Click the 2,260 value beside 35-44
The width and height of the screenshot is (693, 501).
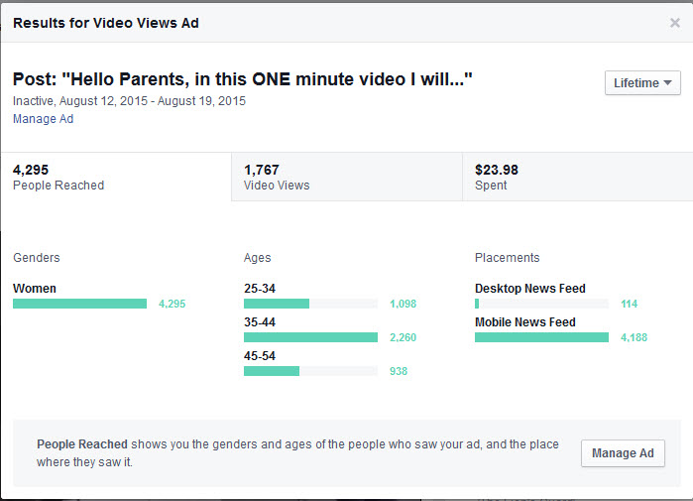click(x=403, y=338)
